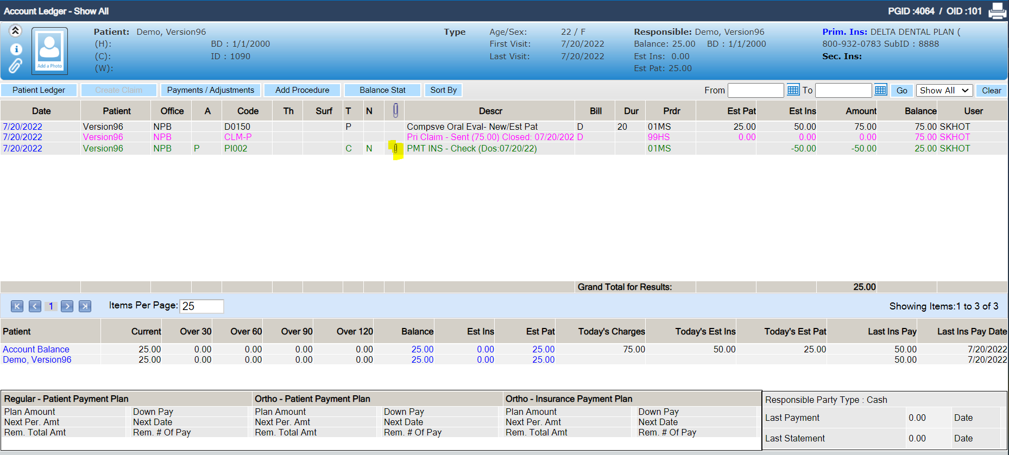Open attachments using the header paperclip icon

coord(16,66)
